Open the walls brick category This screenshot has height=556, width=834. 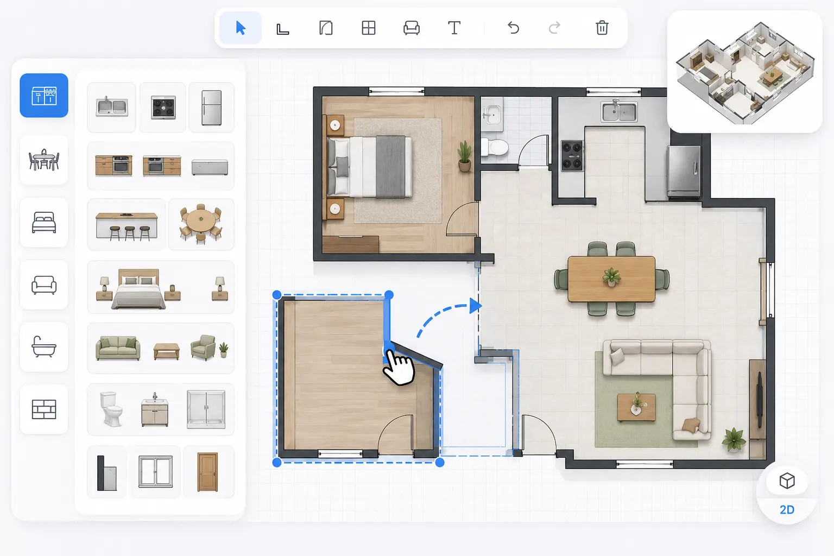click(44, 409)
